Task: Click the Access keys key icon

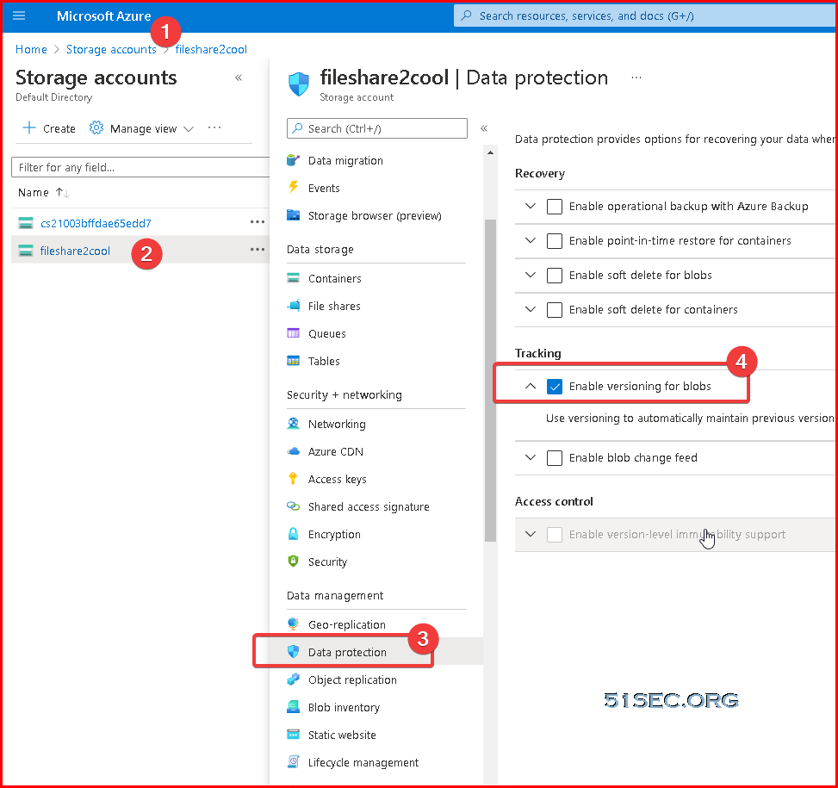Action: point(293,479)
